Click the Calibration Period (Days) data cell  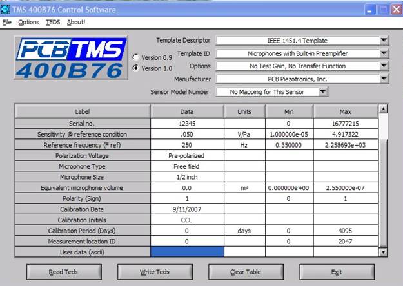(x=187, y=231)
